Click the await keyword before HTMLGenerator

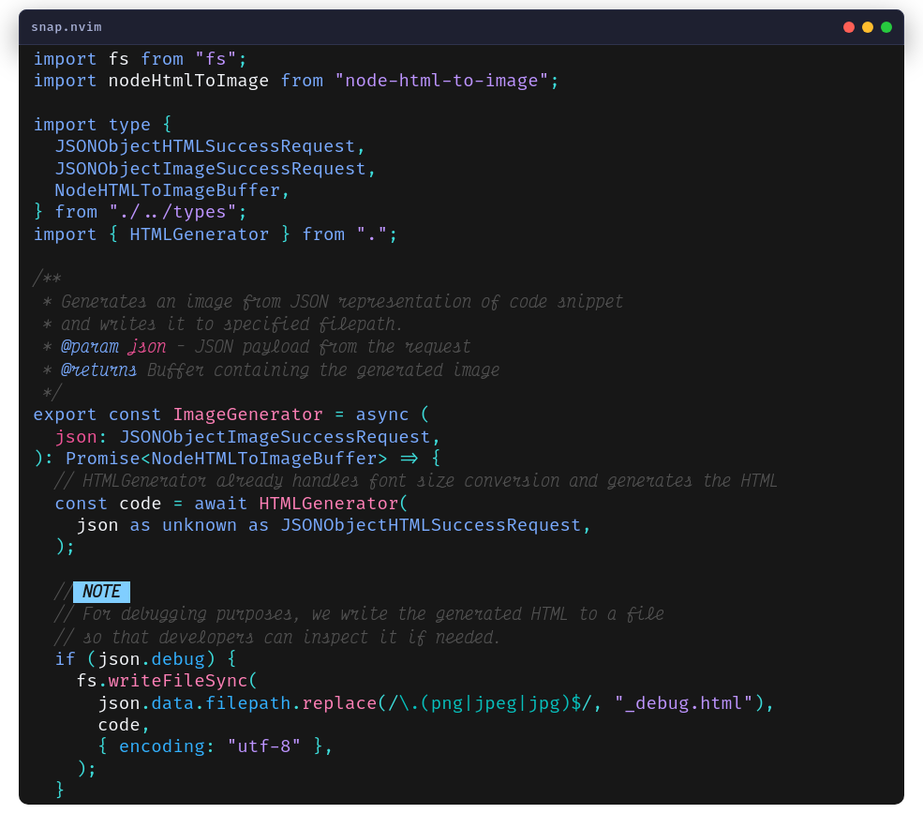coord(220,504)
